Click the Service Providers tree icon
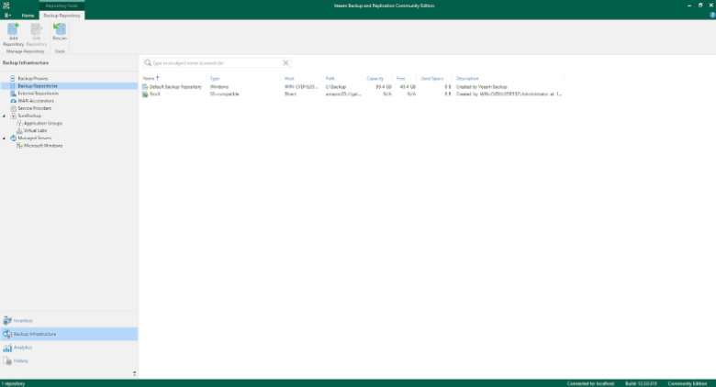 click(13, 108)
